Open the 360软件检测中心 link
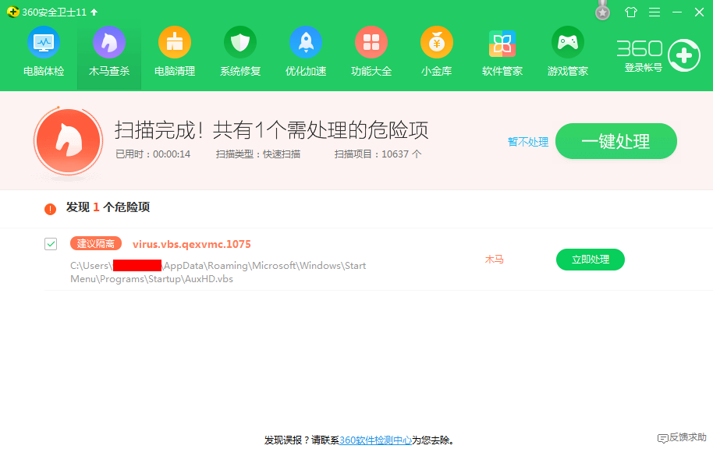 pyautogui.click(x=375, y=440)
